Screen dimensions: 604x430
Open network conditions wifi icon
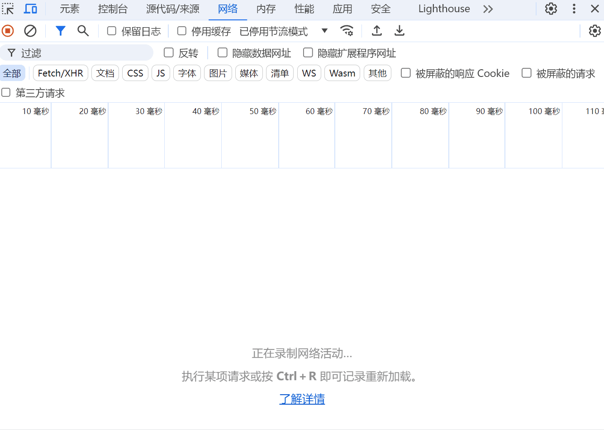[347, 31]
